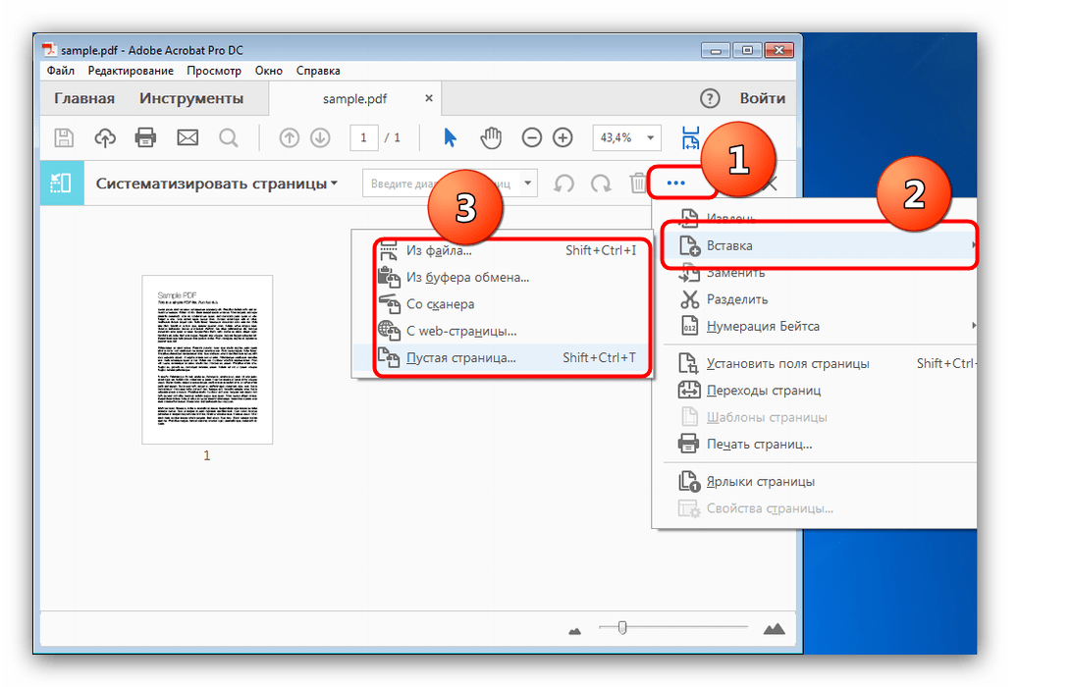Click the Войти sign-in button
1073x687 pixels.
tap(762, 98)
